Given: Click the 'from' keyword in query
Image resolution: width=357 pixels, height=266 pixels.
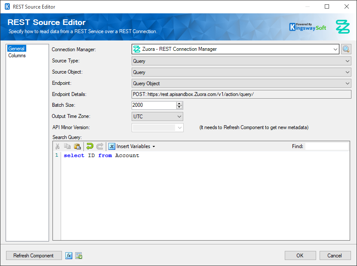Looking at the screenshot, I should 105,155.
